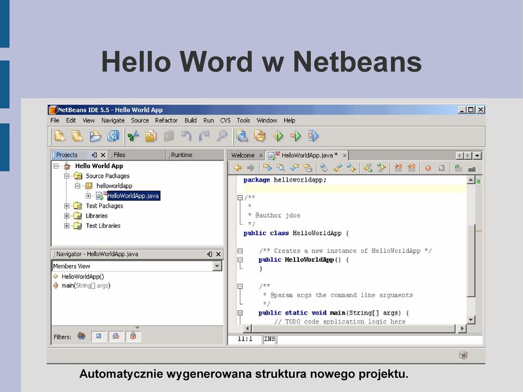Expand the Libraries node
The height and width of the screenshot is (392, 523).
(67, 216)
